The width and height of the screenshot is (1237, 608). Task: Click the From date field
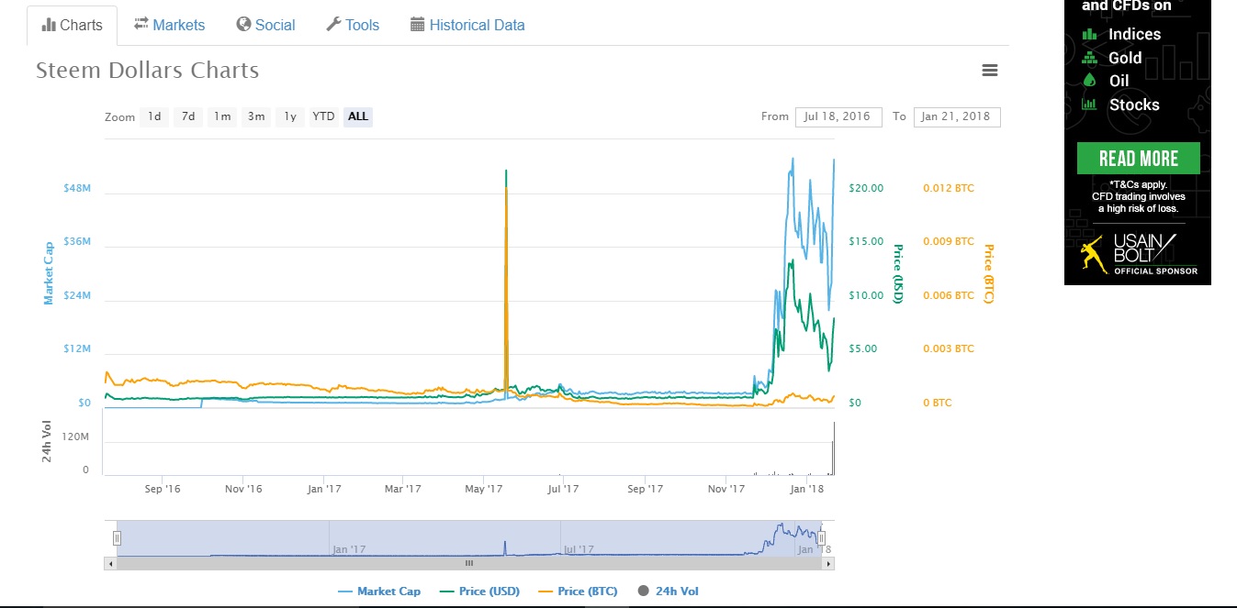pos(838,116)
